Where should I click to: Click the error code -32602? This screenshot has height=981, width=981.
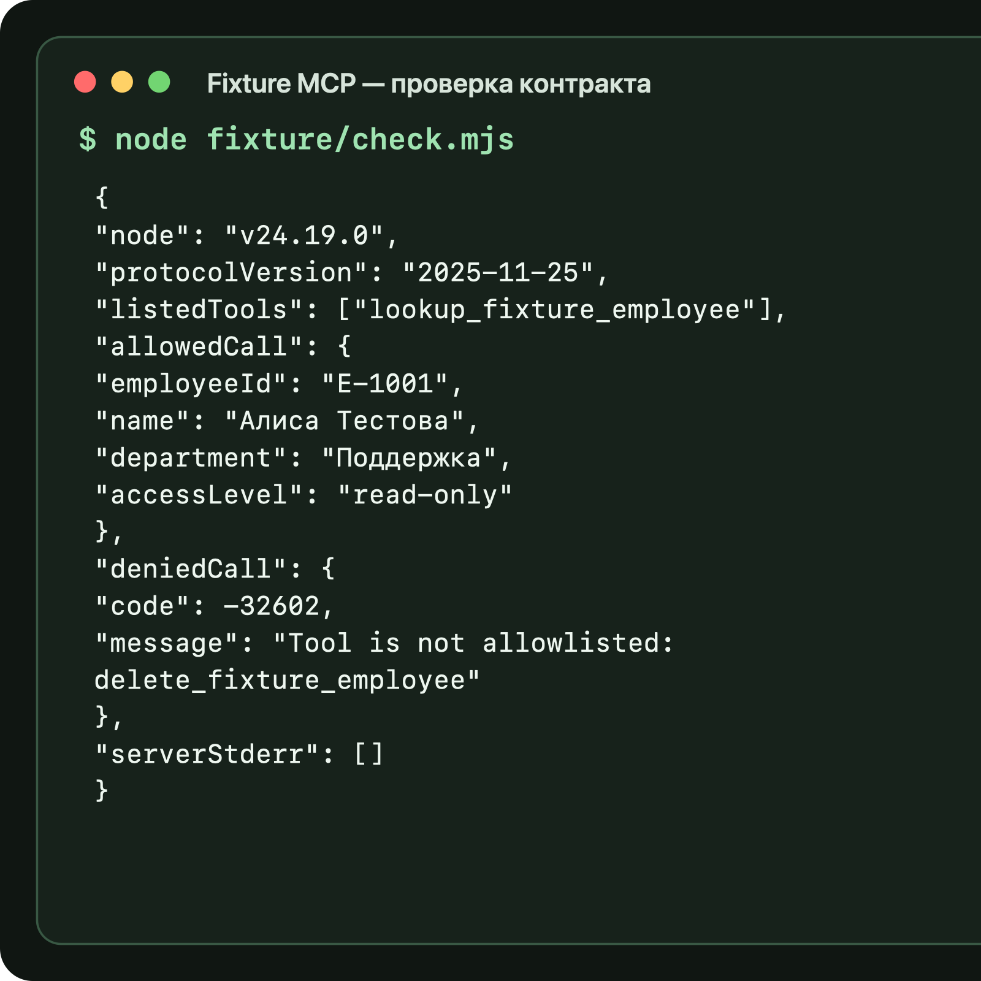pos(272,606)
